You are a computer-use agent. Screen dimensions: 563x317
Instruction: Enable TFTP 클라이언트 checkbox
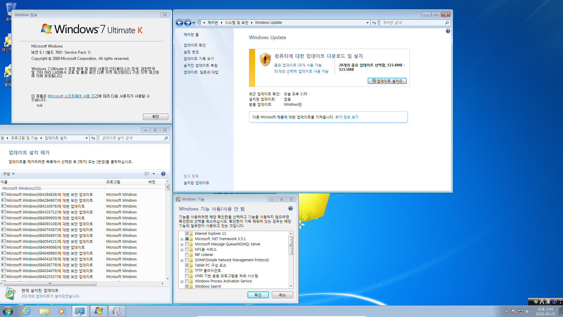coord(187,271)
